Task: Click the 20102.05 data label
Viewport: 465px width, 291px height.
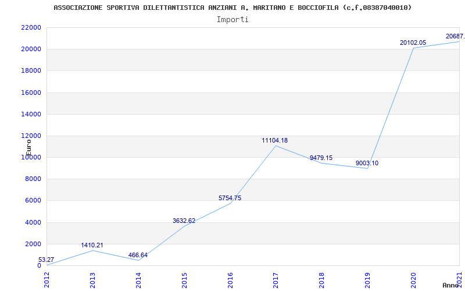Action: pyautogui.click(x=413, y=42)
